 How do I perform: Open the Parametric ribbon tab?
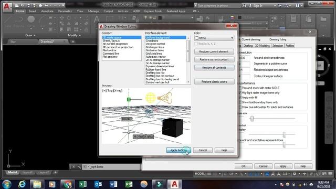pos(65,11)
